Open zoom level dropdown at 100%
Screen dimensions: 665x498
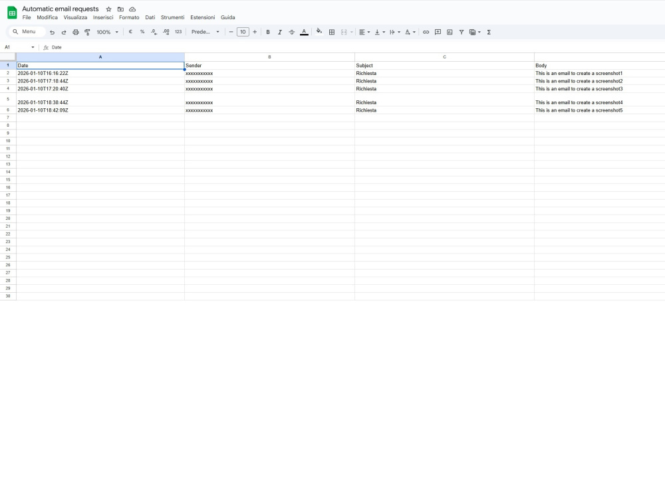(x=107, y=32)
